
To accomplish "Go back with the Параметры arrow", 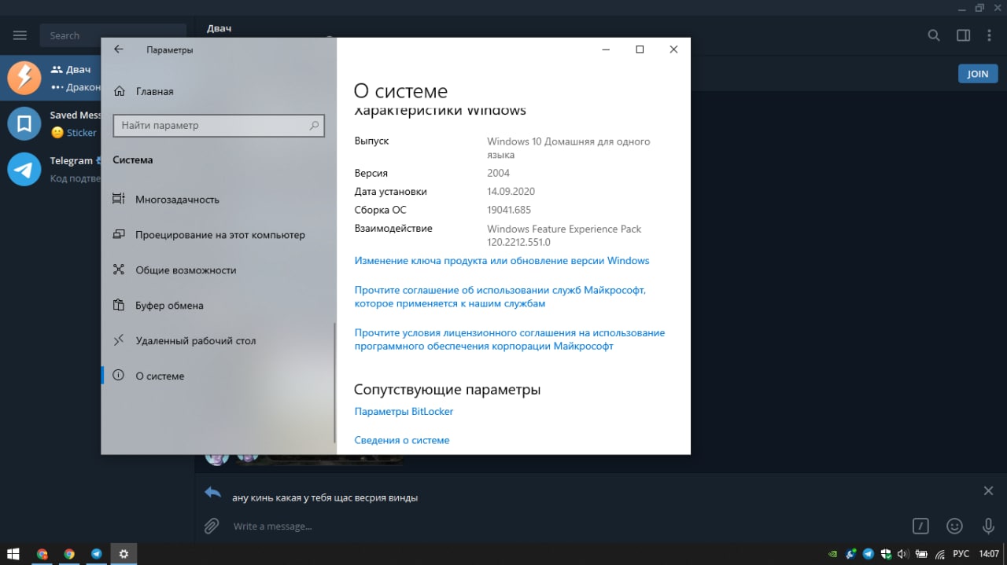I will point(119,49).
